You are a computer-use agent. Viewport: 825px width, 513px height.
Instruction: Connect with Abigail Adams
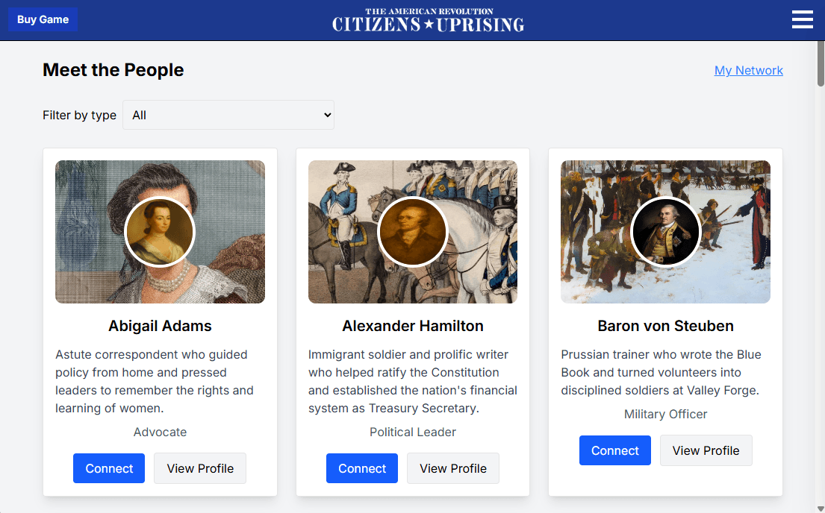pos(109,468)
